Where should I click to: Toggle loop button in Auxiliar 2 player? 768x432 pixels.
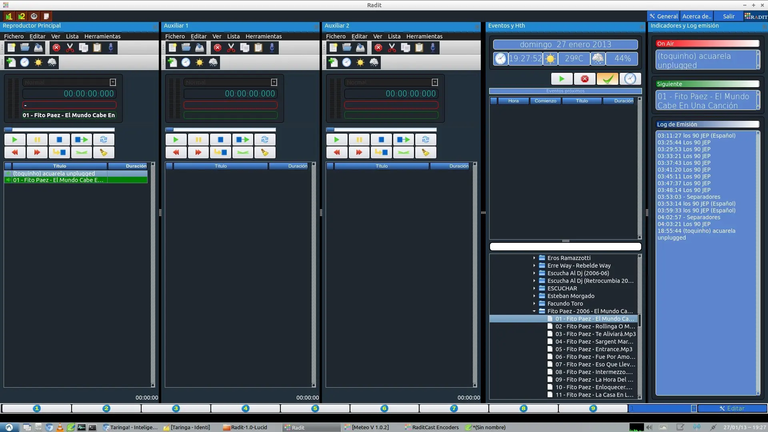[426, 140]
